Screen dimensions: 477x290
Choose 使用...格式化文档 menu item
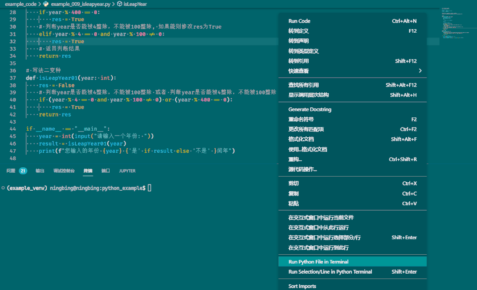(x=352, y=149)
